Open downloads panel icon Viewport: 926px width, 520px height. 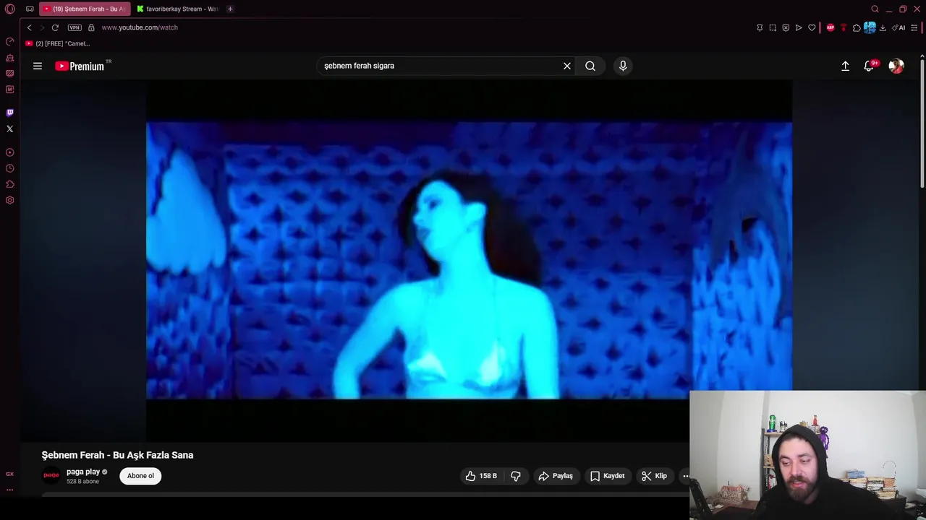pyautogui.click(x=883, y=27)
